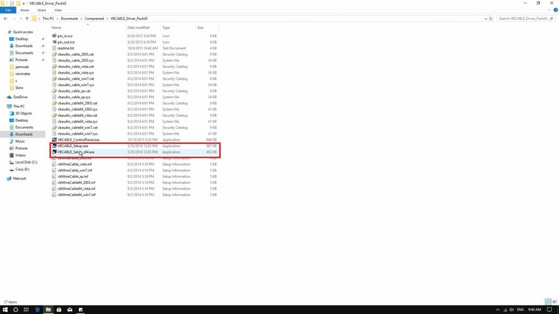Select vbaudio_cable_2003.cat file
This screenshot has height=314, width=559.
point(75,55)
